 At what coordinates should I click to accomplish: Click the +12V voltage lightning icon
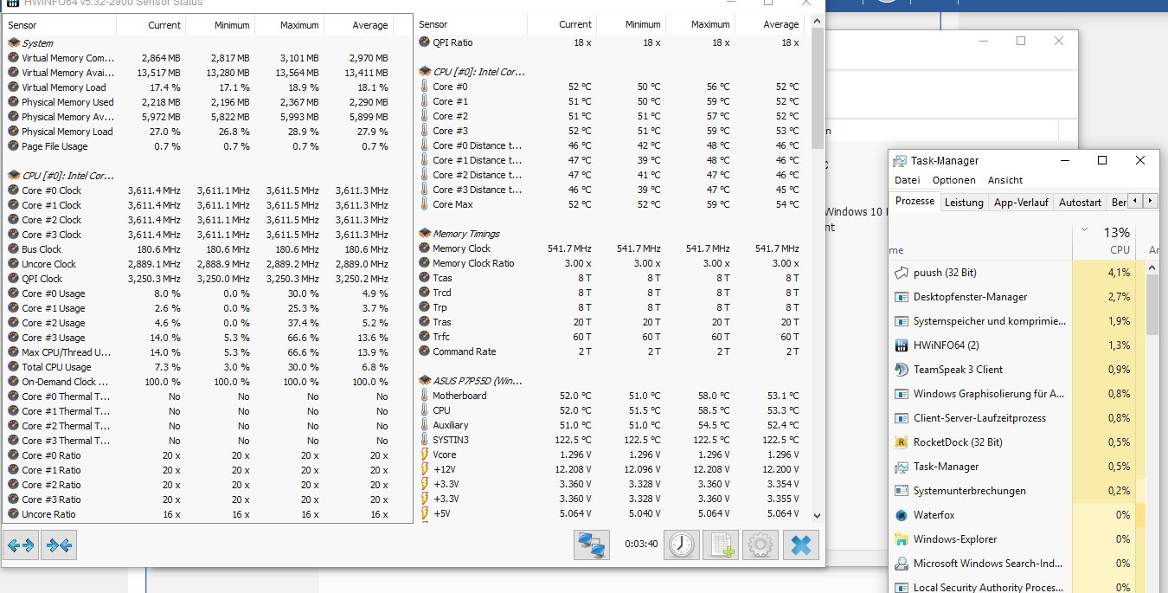425,469
